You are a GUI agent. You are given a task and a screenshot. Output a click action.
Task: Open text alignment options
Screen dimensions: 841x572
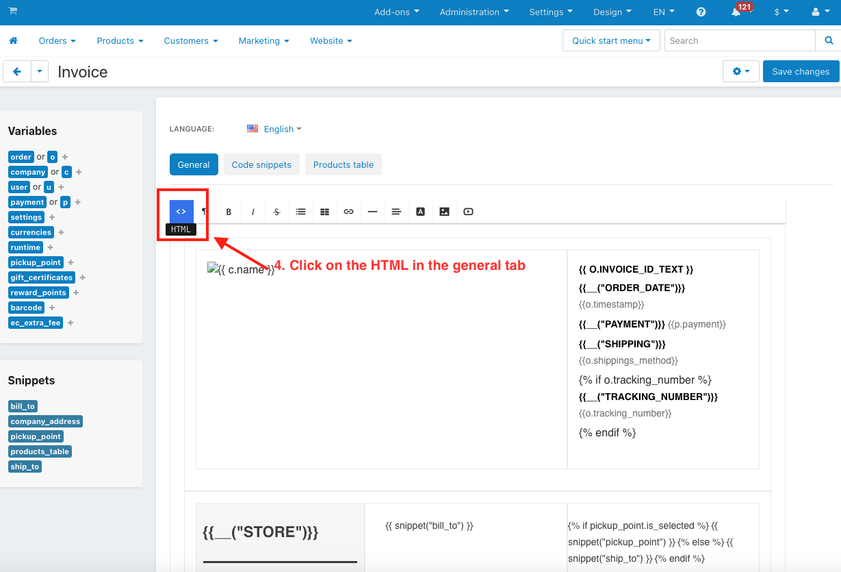(396, 212)
